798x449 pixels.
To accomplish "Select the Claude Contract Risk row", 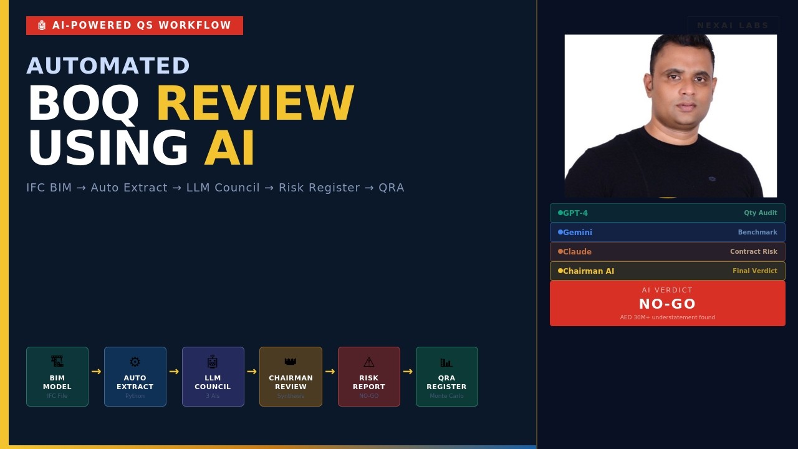I will click(668, 251).
